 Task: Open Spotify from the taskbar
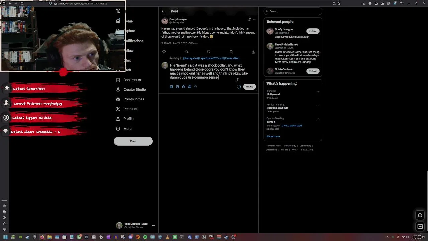point(145,237)
